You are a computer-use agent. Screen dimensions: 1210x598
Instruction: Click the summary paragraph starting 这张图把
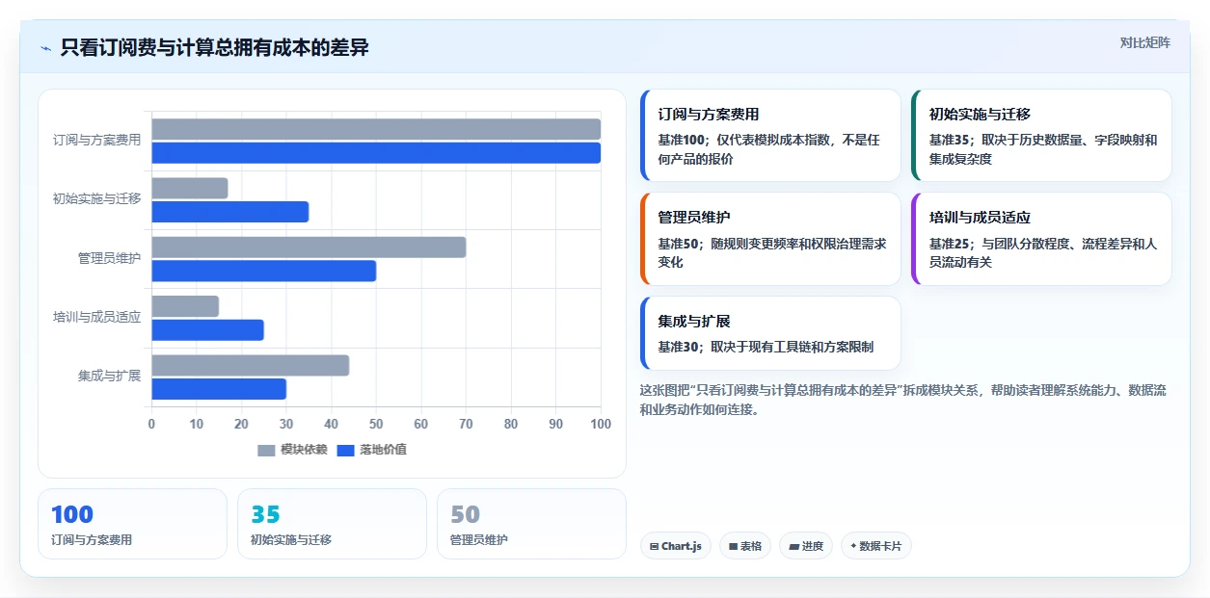(903, 400)
